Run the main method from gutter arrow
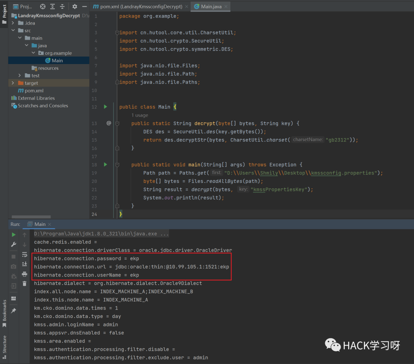The width and height of the screenshot is (414, 364). (106, 165)
